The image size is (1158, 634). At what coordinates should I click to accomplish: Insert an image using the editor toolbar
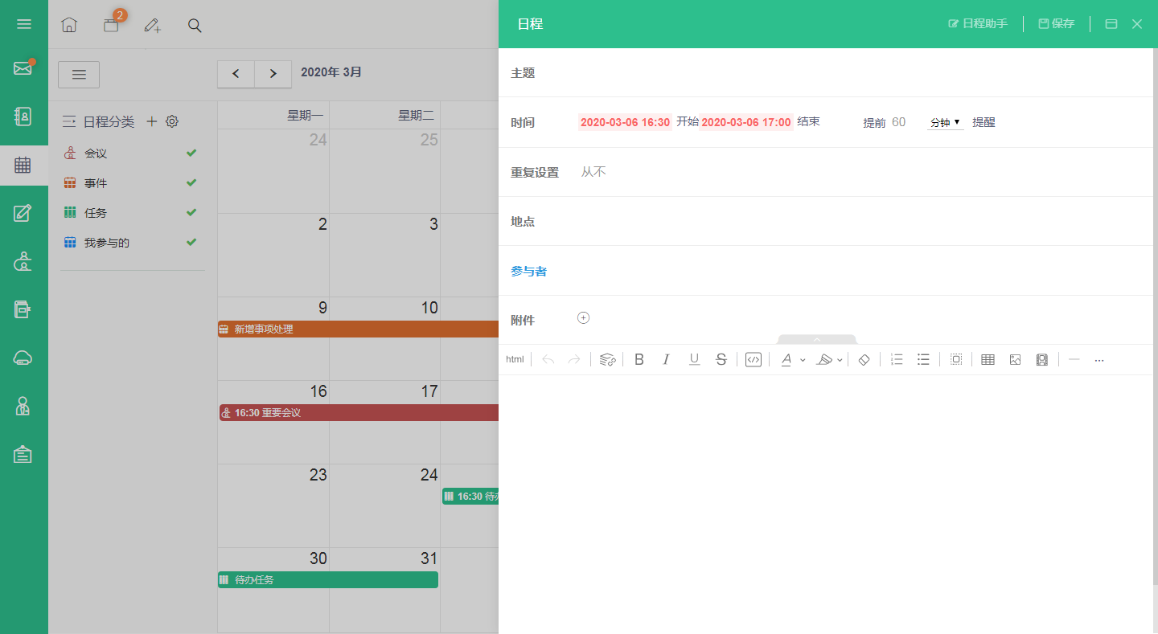click(x=1015, y=359)
